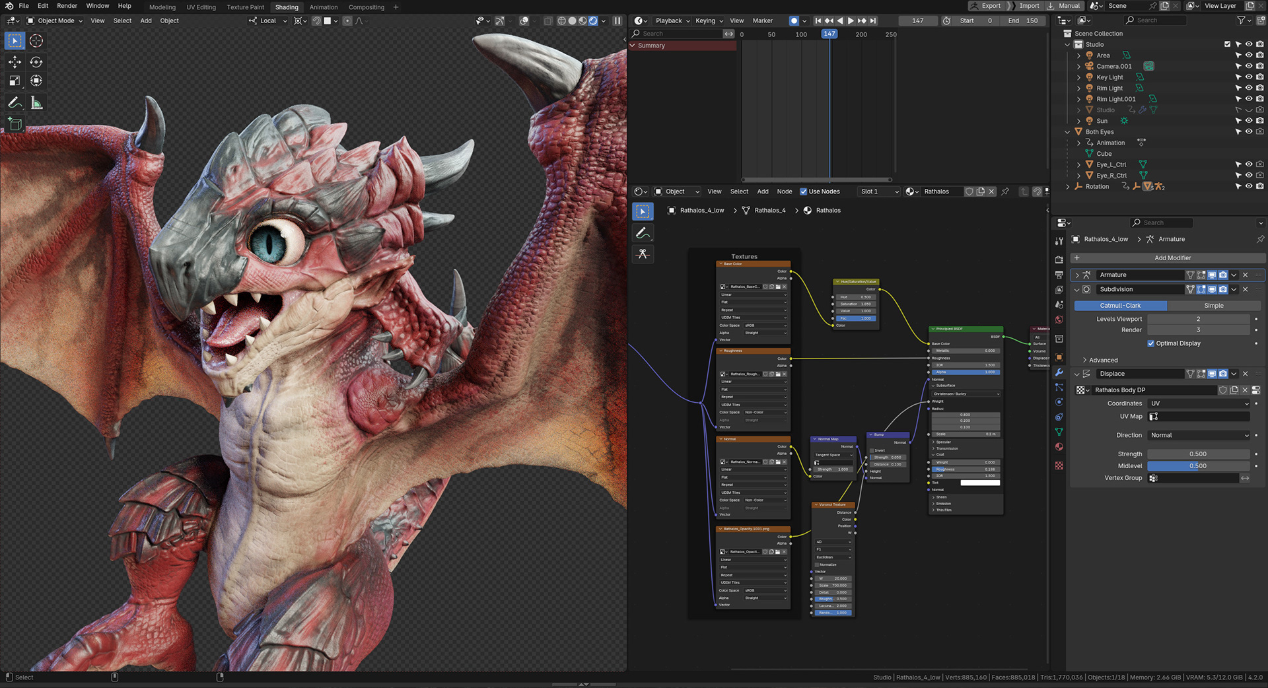Open the Texture properties tab
Image resolution: width=1268 pixels, height=688 pixels.
coord(1059,465)
